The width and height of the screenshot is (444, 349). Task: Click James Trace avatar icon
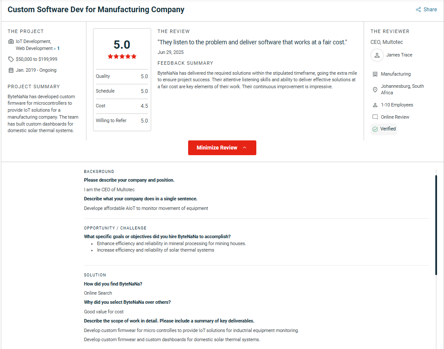coord(377,55)
